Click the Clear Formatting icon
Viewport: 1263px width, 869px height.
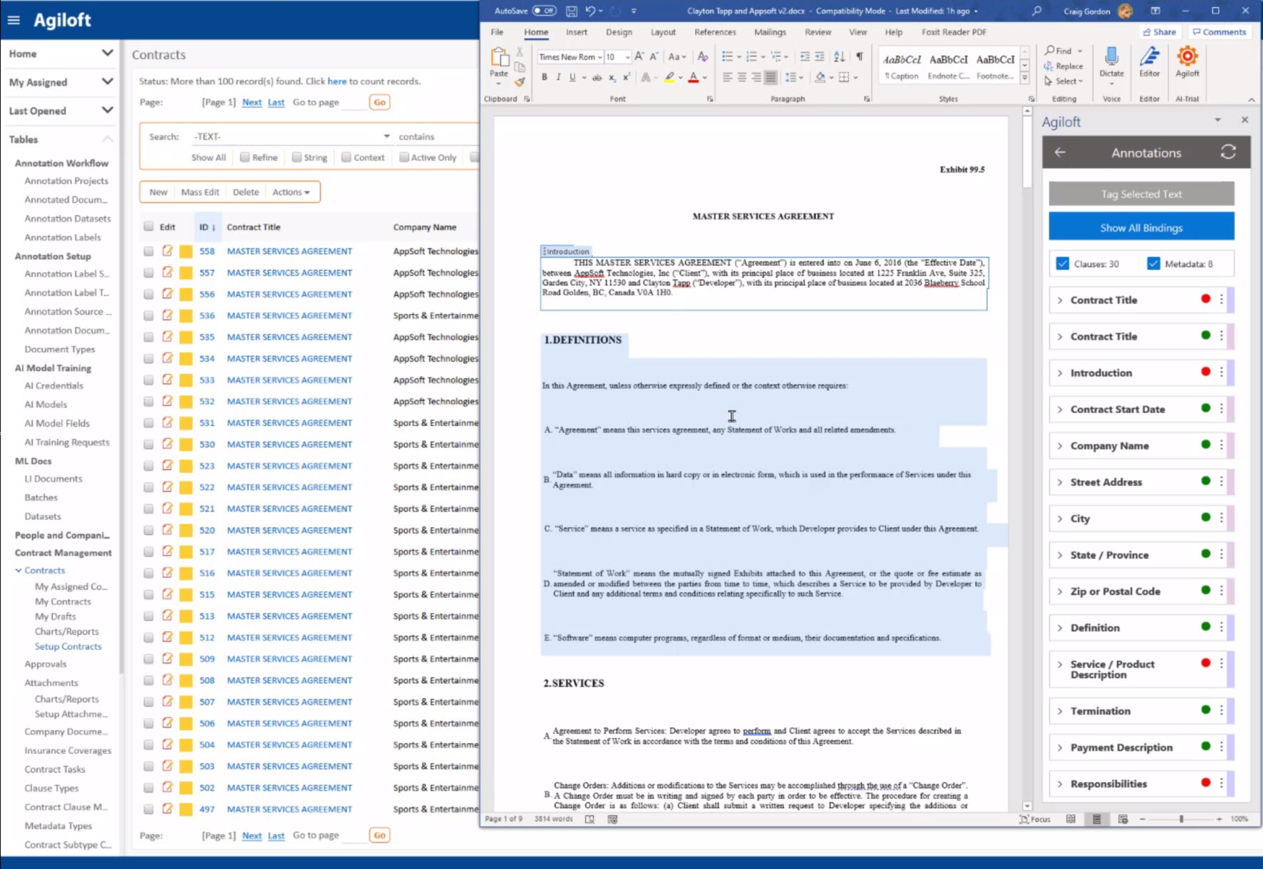703,56
